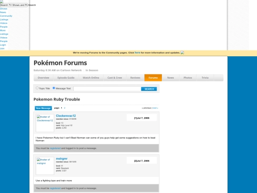The image size is (257, 193).
Task: Open News link in left site menu
Action: [3, 12]
